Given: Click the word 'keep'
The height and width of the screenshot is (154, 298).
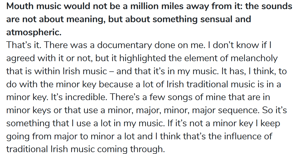Looking at the screenshot, I should pyautogui.click(x=270, y=124).
